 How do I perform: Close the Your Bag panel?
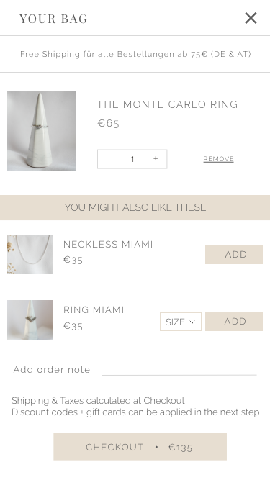(x=251, y=18)
